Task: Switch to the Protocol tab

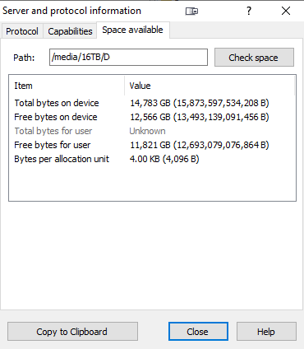Action: click(x=22, y=31)
